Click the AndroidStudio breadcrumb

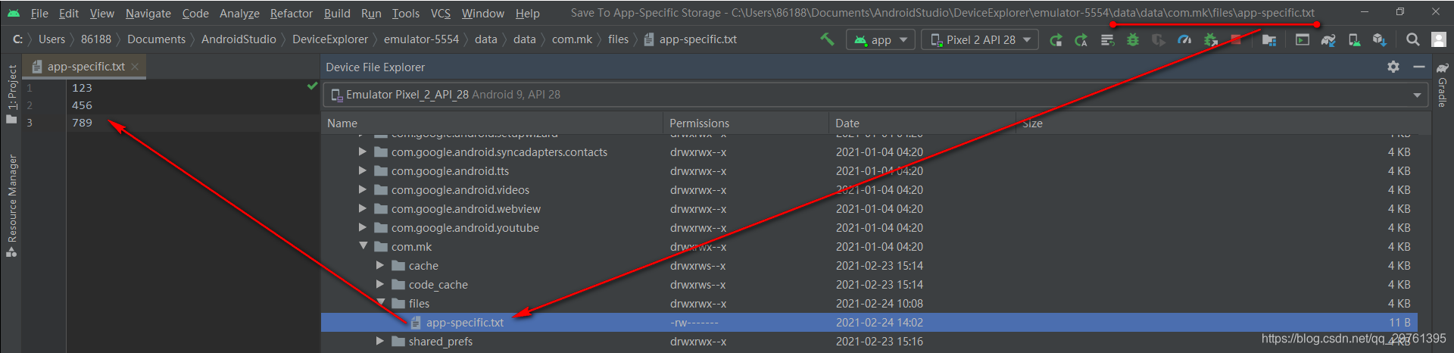[x=239, y=39]
